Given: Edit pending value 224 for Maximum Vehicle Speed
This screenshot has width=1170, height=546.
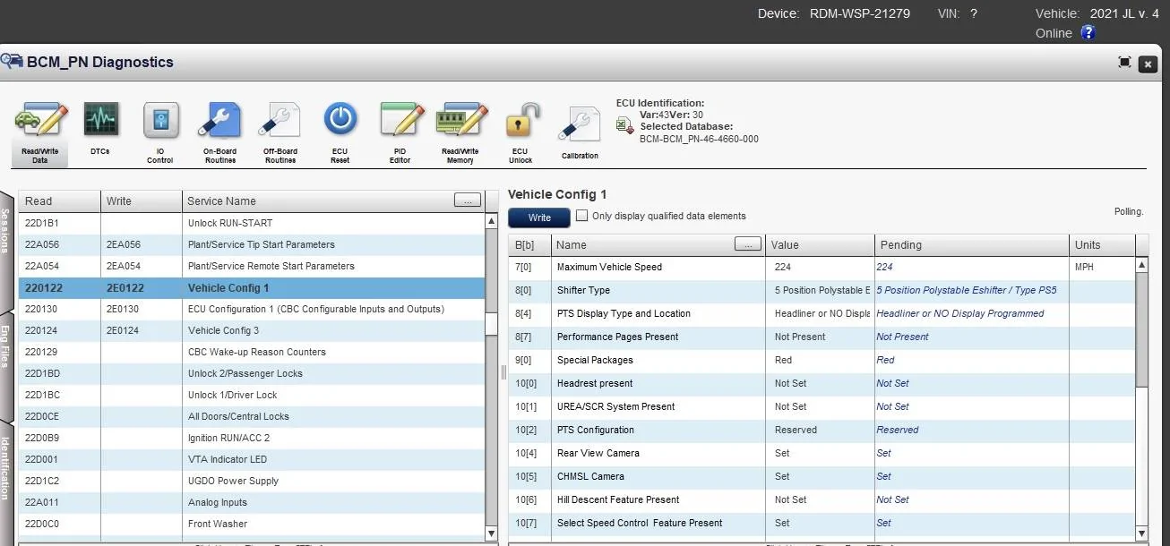Looking at the screenshot, I should point(971,267).
